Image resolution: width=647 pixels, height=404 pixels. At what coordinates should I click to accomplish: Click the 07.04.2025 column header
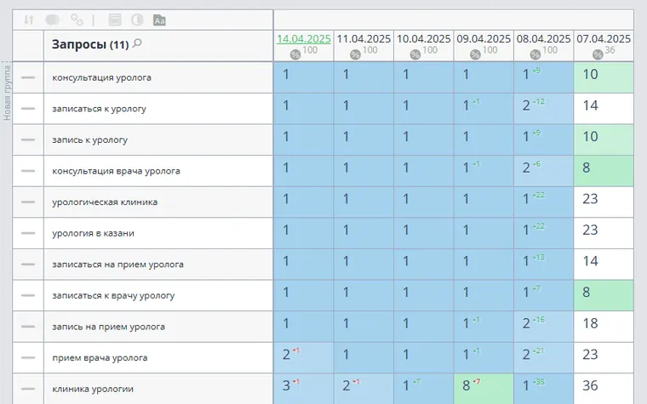604,39
